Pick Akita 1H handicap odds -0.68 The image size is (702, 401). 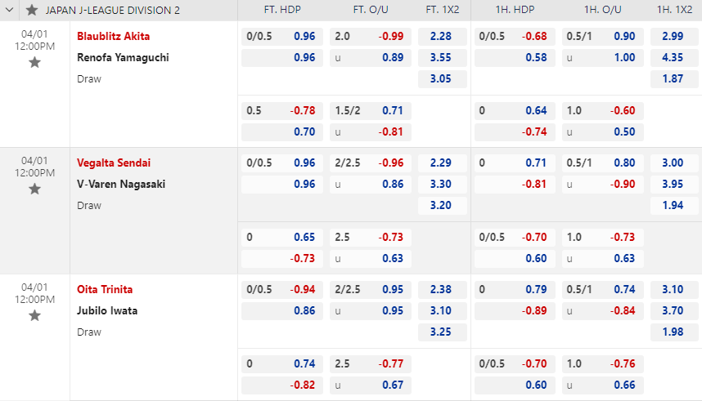pos(515,36)
